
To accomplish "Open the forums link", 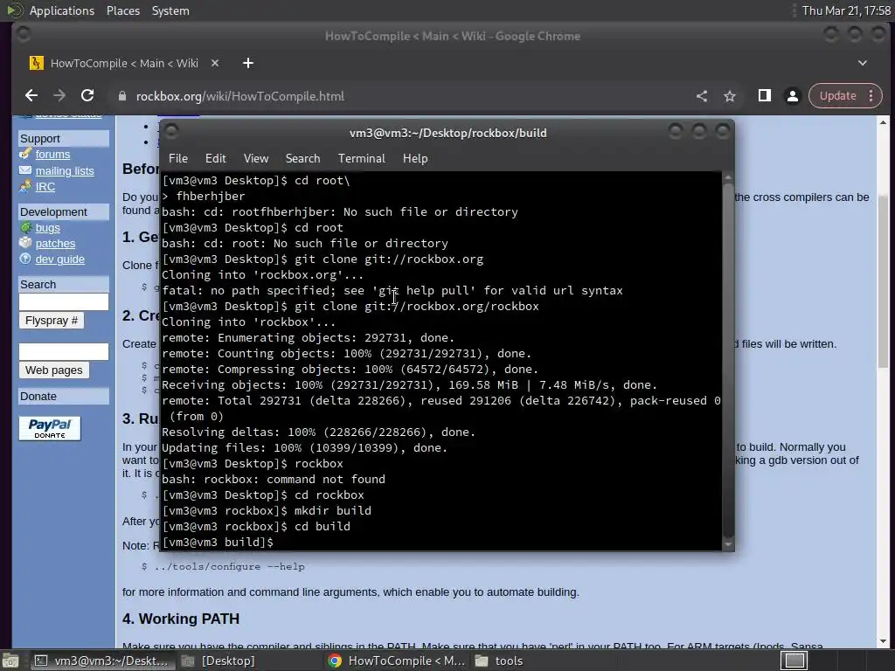I will [x=52, y=155].
